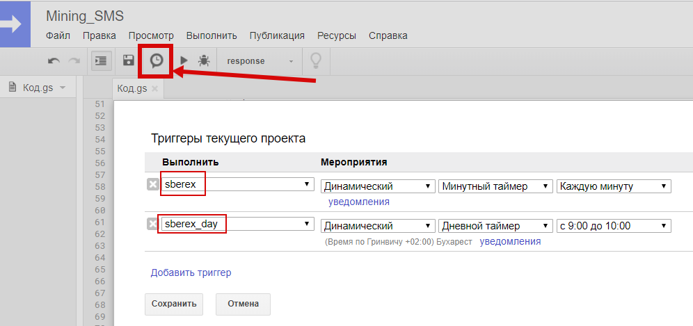Expand Код.gs file options arrow in sidebar
Screen dimensions: 693x326
(x=63, y=88)
